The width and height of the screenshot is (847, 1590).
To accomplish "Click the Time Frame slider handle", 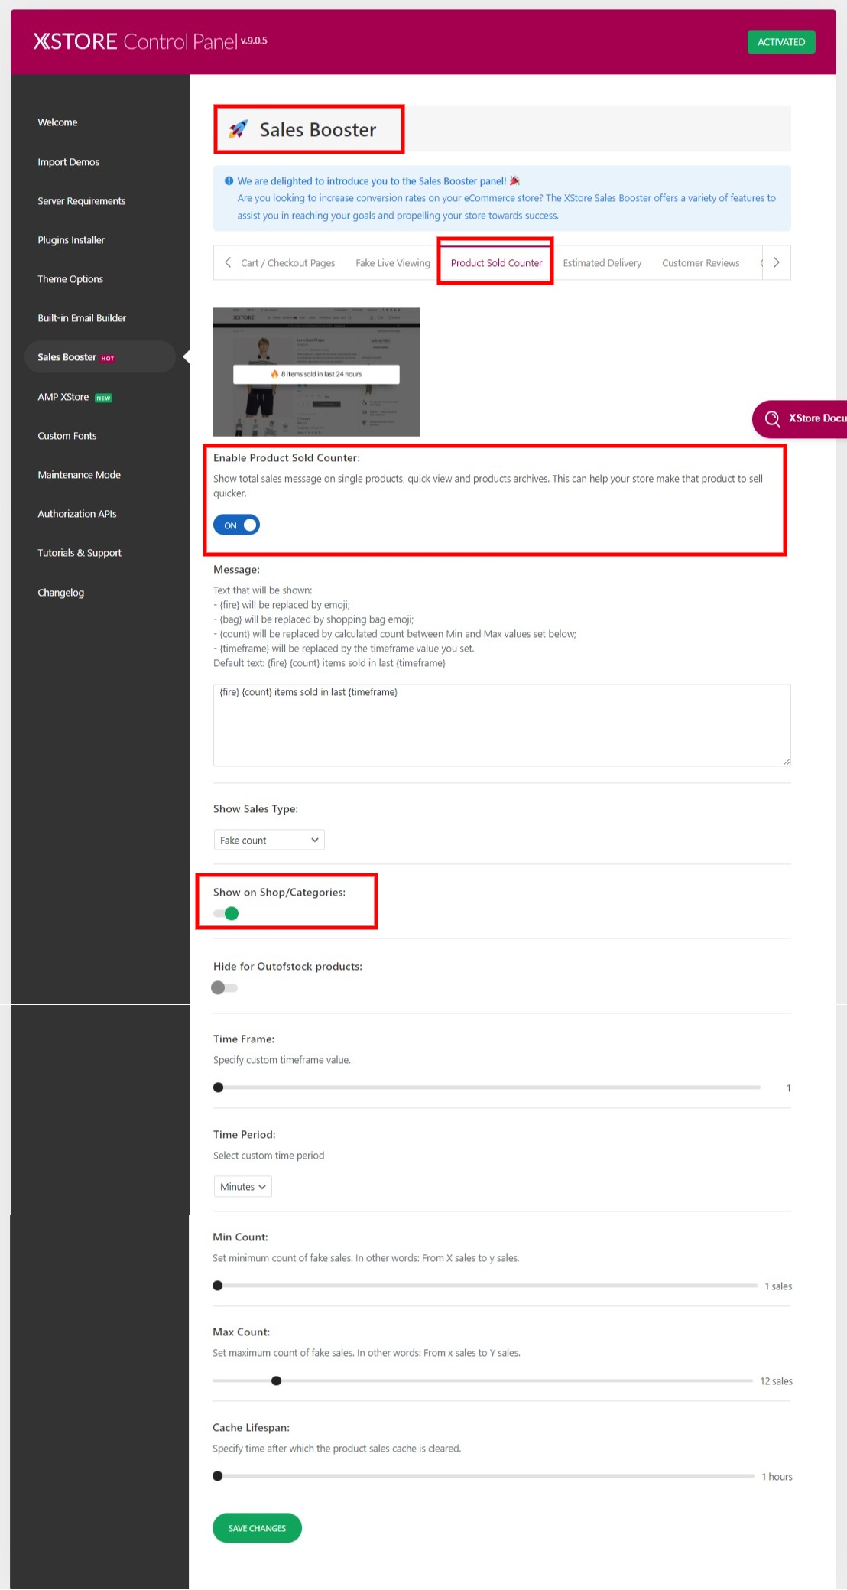I will (x=219, y=1088).
